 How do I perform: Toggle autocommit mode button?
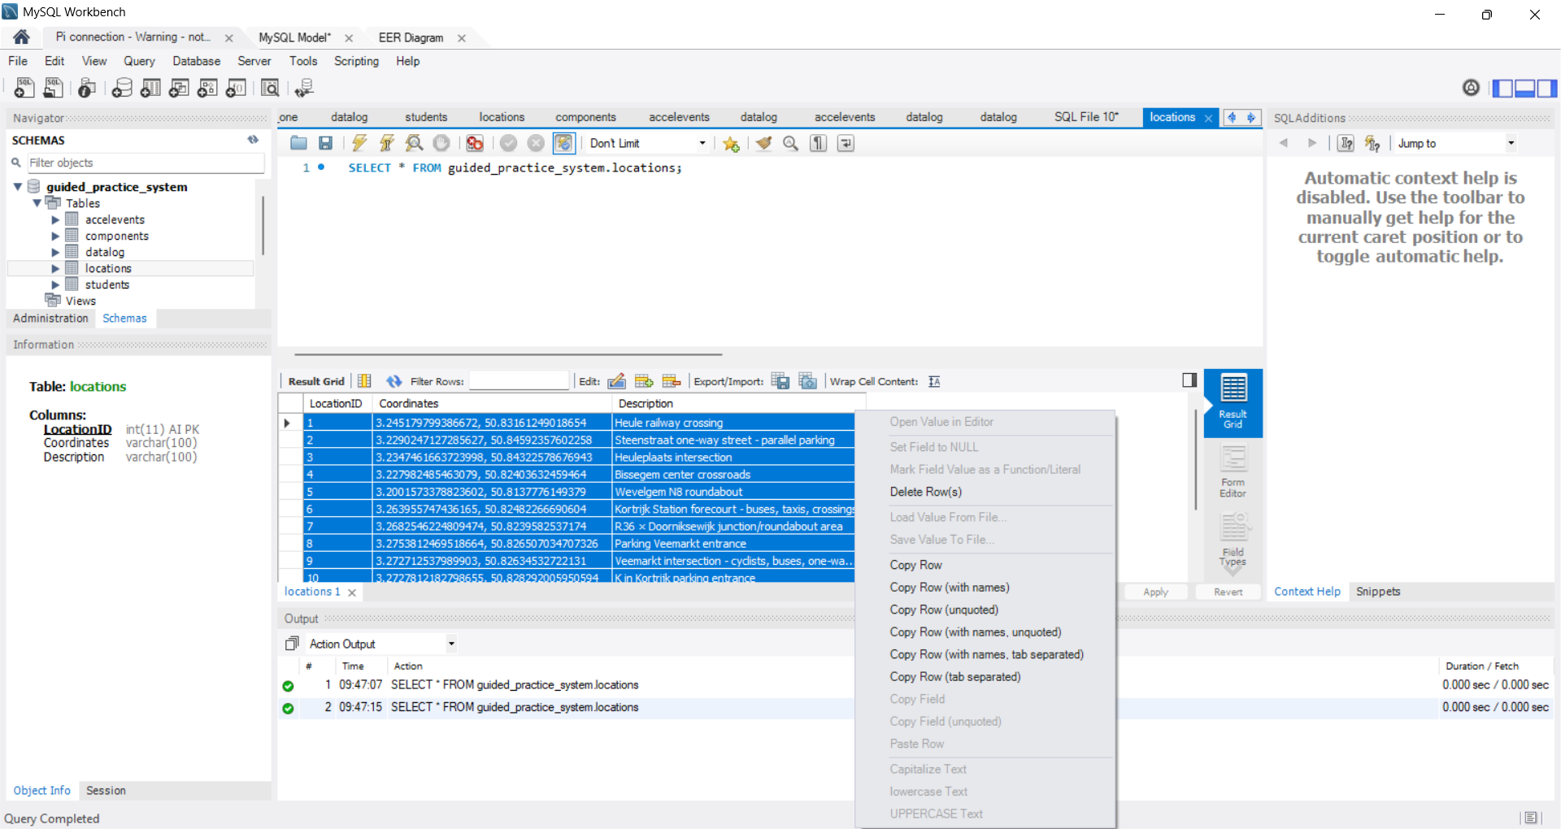coord(563,143)
